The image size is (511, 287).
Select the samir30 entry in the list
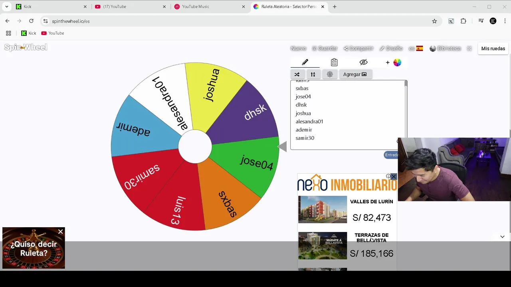click(x=305, y=138)
